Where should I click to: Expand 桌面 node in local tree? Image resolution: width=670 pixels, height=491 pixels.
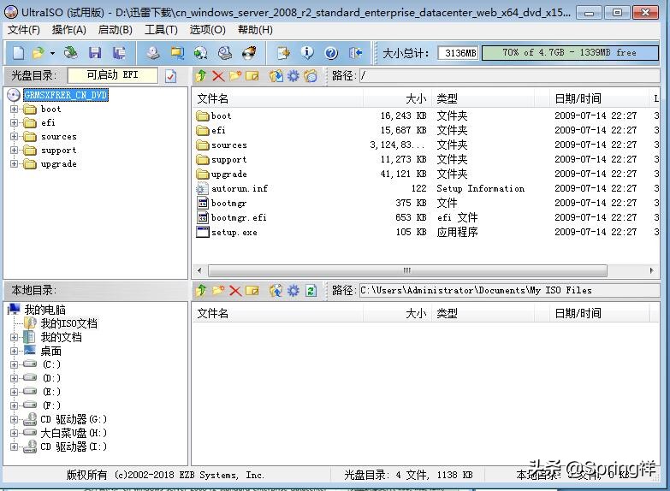pos(14,351)
